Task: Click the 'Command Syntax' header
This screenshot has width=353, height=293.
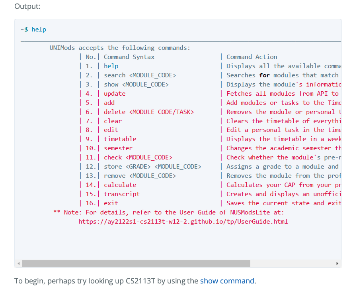Action: pos(129,57)
